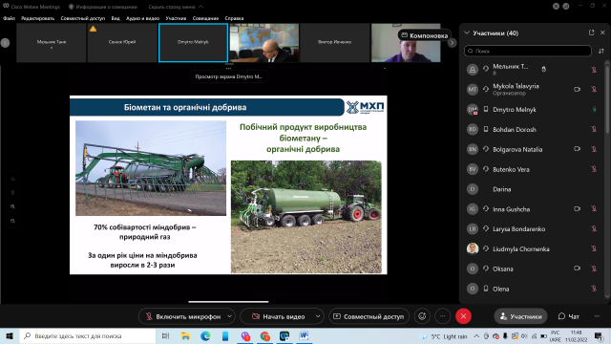Click Включить микрофон to unmute
The image size is (611, 344).
tap(182, 316)
